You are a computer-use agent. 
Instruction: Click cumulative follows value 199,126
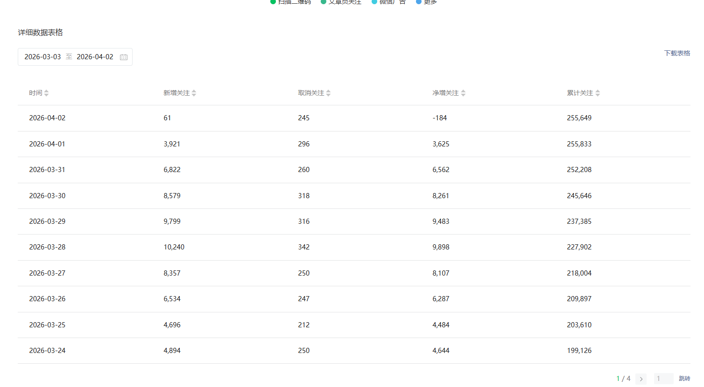coord(579,351)
